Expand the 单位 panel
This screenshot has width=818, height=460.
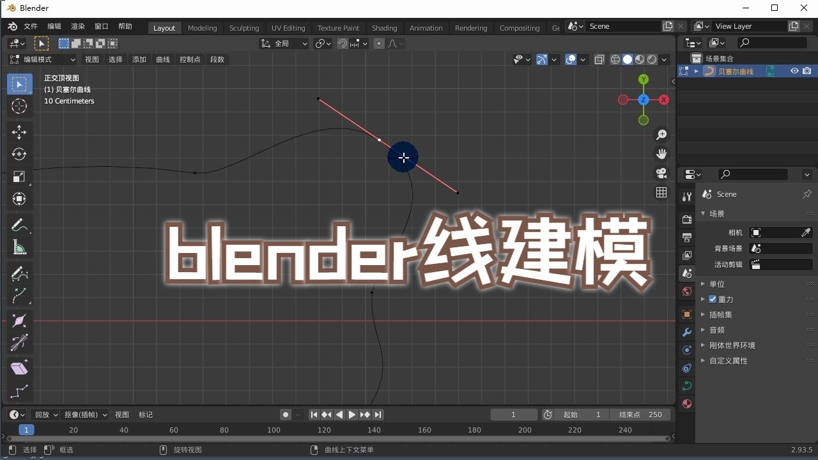point(717,284)
